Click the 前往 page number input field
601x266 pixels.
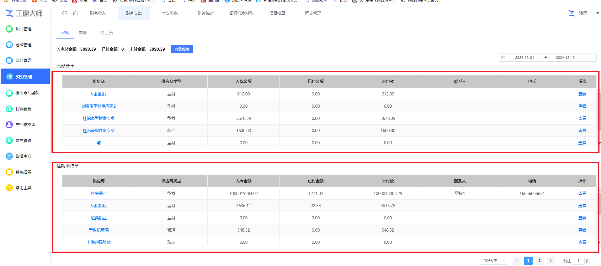[x=578, y=261]
